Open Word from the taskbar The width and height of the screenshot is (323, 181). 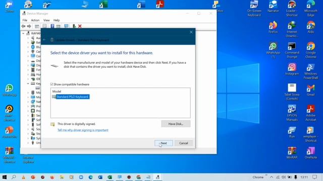[100, 177]
